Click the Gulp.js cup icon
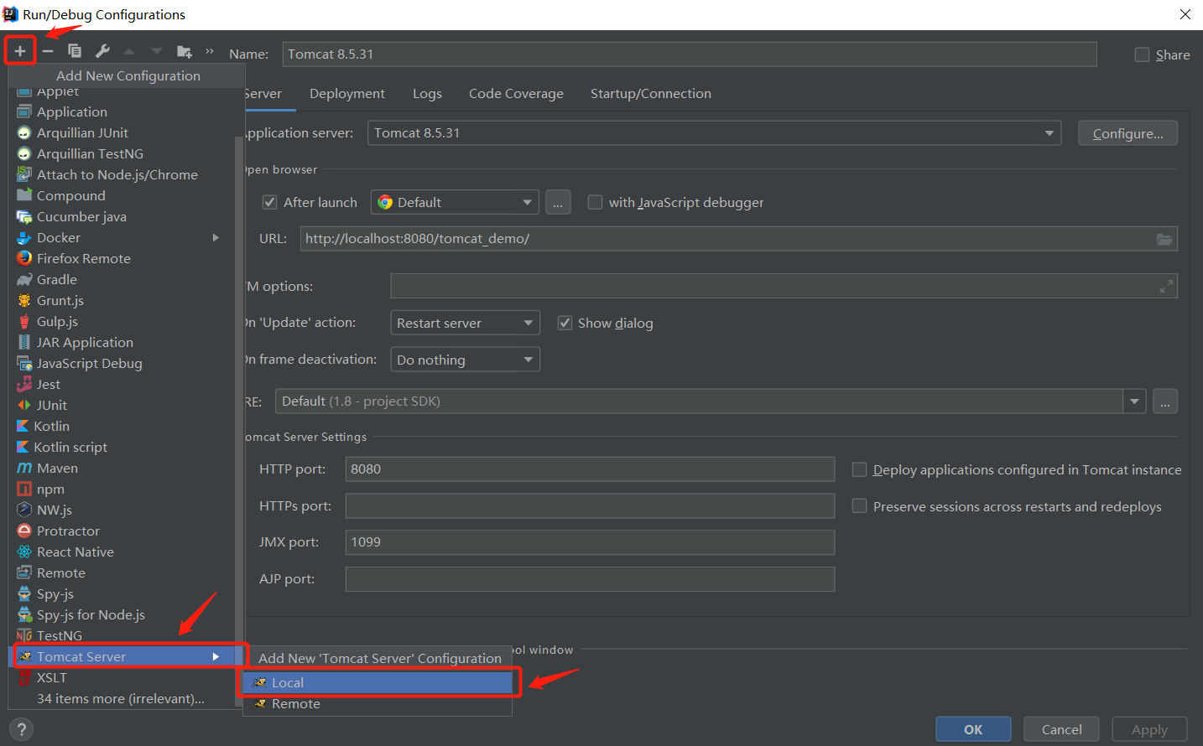The image size is (1203, 746). (24, 322)
